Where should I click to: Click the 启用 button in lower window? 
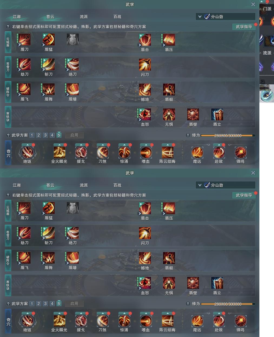pyautogui.click(x=74, y=304)
